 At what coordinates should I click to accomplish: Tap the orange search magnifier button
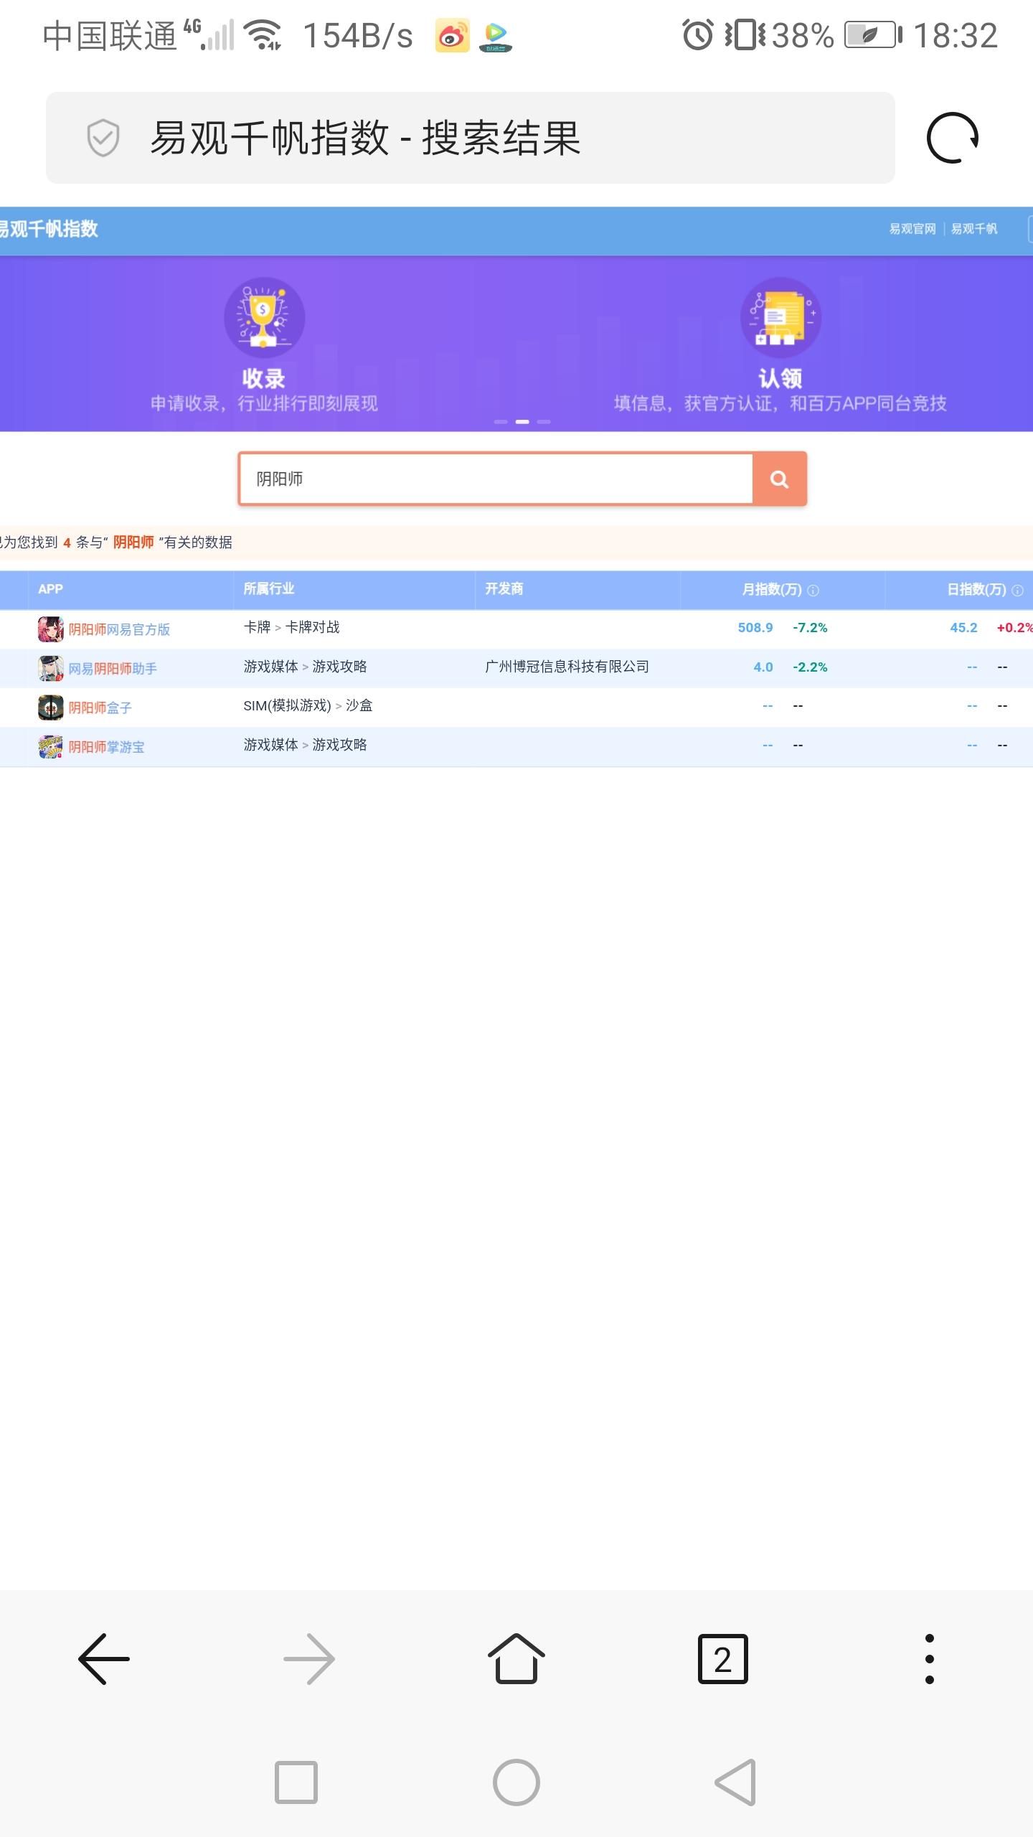[x=780, y=479]
